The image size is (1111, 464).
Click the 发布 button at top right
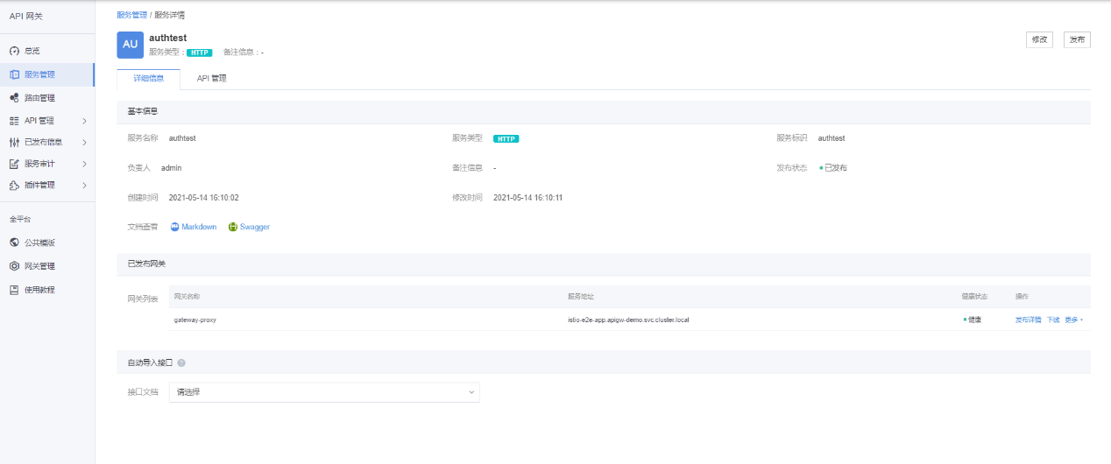pos(1077,39)
